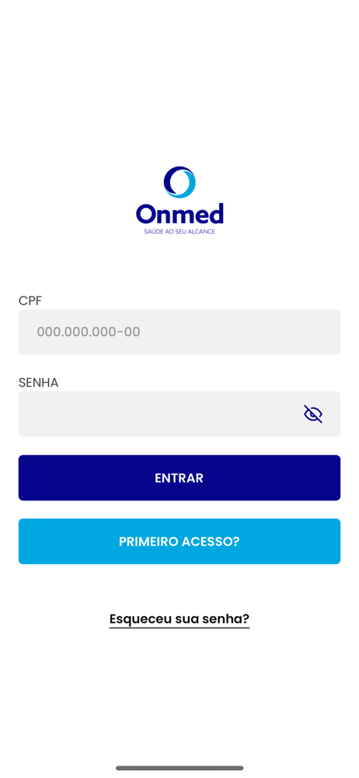Show the password using the eye-slash icon
Screen dimensions: 359x778
coord(313,414)
